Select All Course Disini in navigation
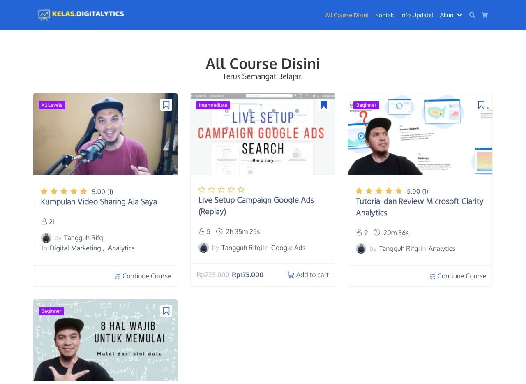The height and width of the screenshot is (384, 526). pyautogui.click(x=346, y=15)
